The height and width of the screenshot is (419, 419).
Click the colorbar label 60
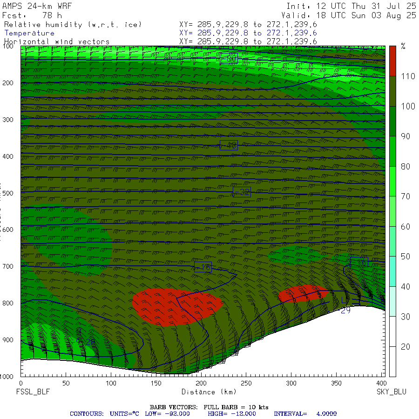tap(405, 227)
